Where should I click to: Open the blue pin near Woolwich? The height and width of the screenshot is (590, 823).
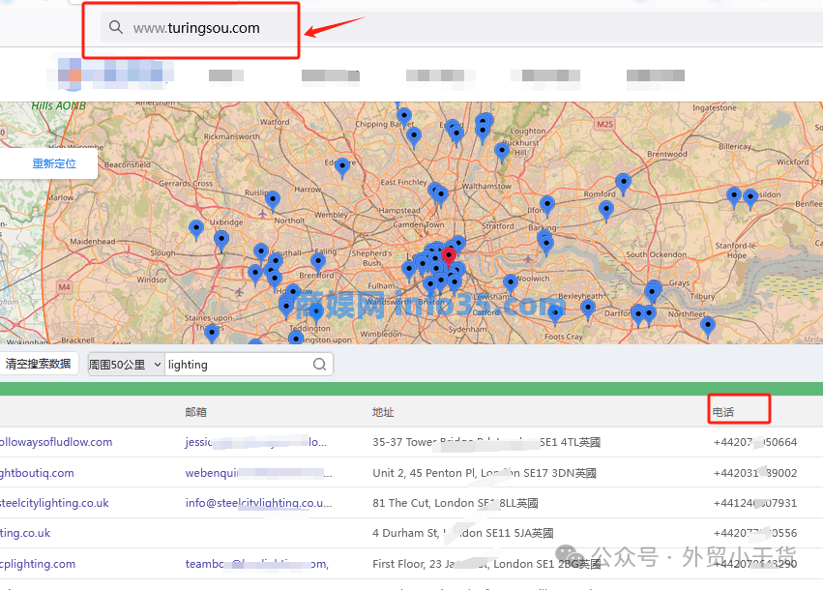511,284
